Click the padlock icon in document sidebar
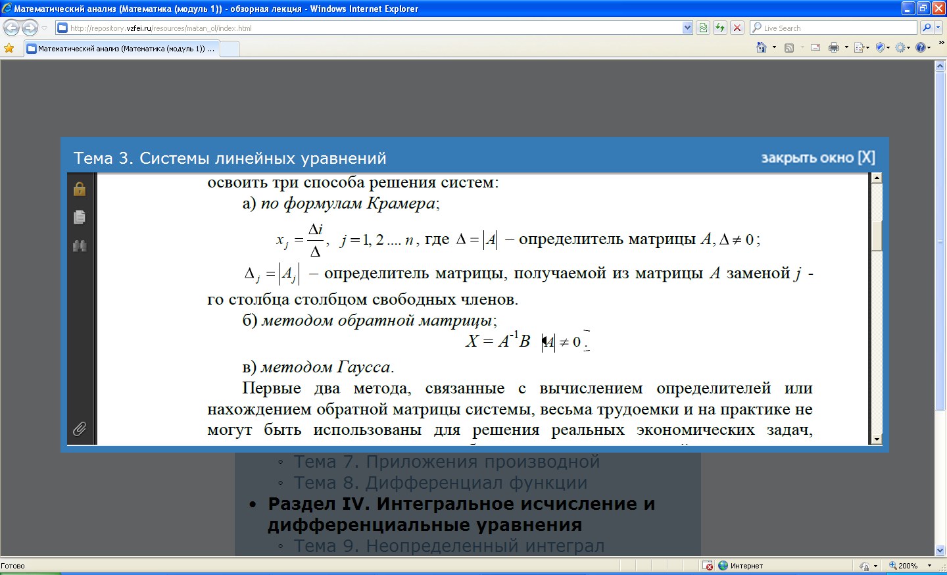Image resolution: width=947 pixels, height=575 pixels. pyautogui.click(x=80, y=189)
